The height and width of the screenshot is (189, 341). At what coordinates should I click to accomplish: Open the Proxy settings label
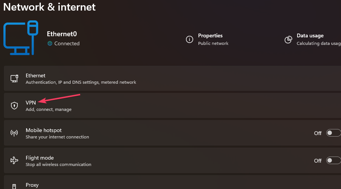32,185
